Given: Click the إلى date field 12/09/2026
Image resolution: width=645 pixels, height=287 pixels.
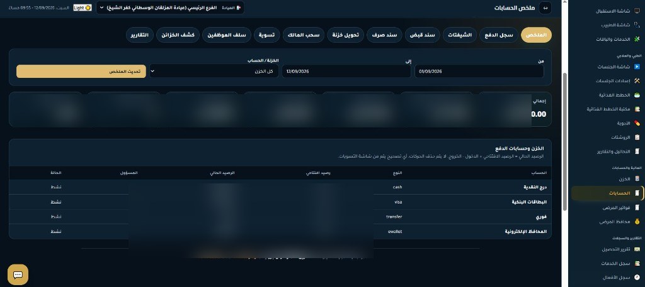Looking at the screenshot, I should [346, 72].
